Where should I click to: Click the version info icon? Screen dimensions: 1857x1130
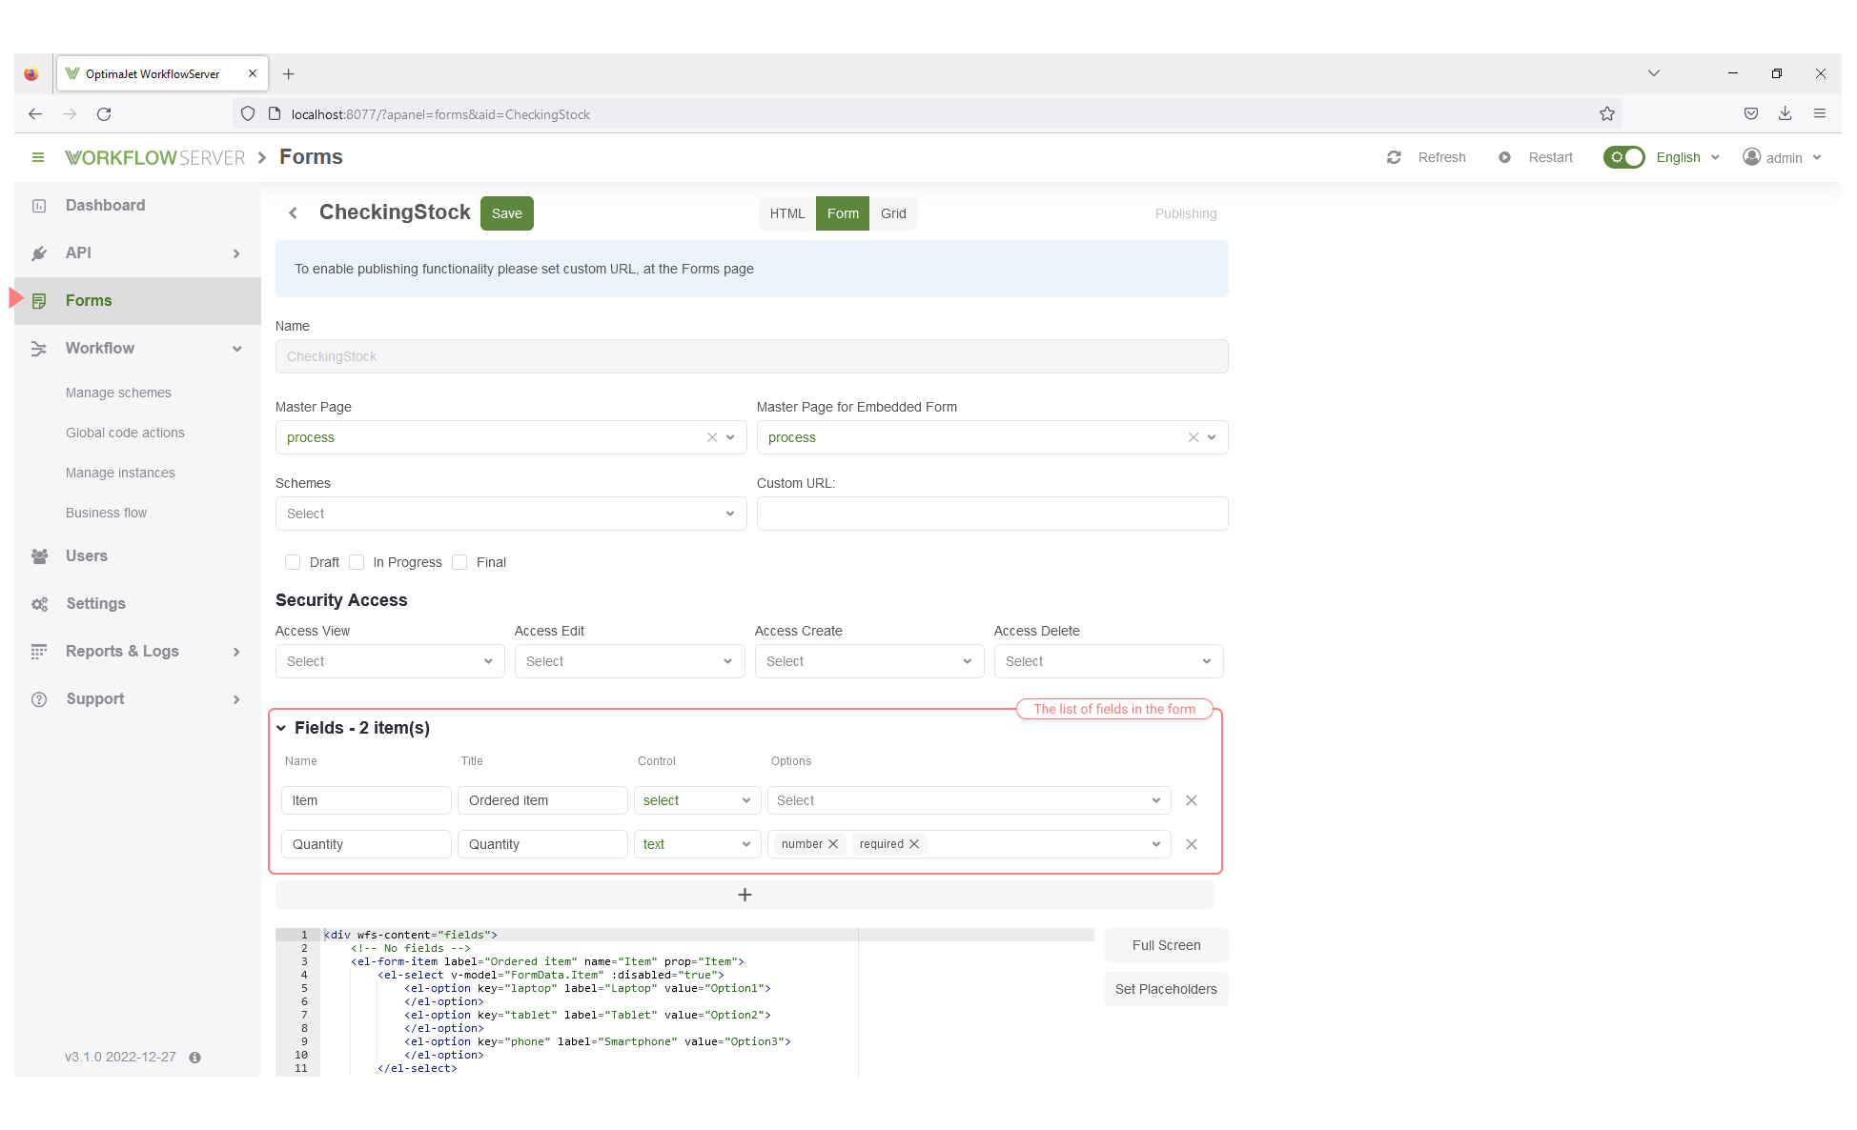(194, 1058)
